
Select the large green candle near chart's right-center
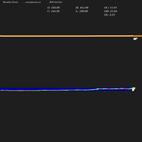click(98, 89)
